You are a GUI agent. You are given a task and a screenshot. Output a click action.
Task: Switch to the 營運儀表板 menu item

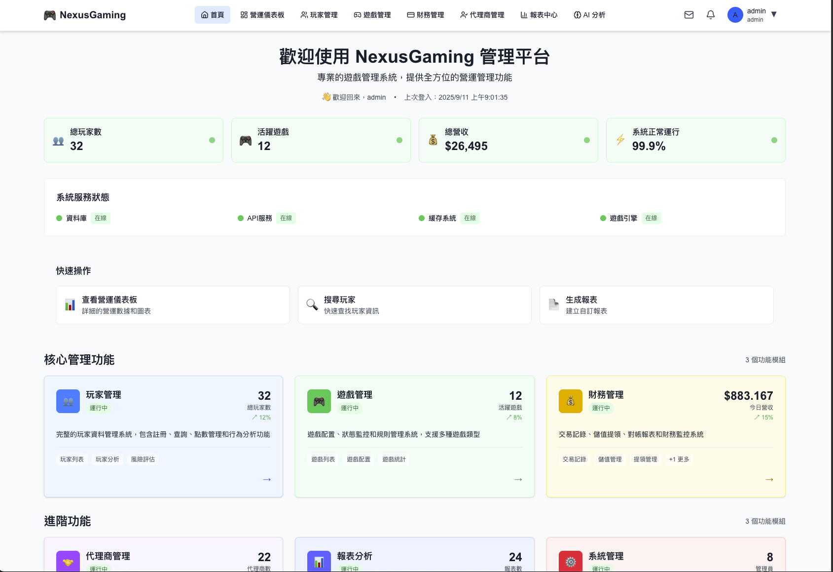(x=263, y=15)
